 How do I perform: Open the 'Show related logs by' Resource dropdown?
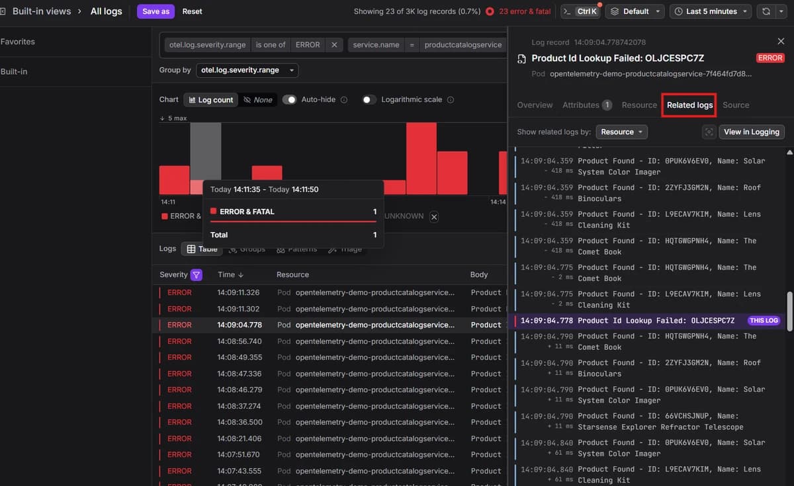tap(621, 132)
